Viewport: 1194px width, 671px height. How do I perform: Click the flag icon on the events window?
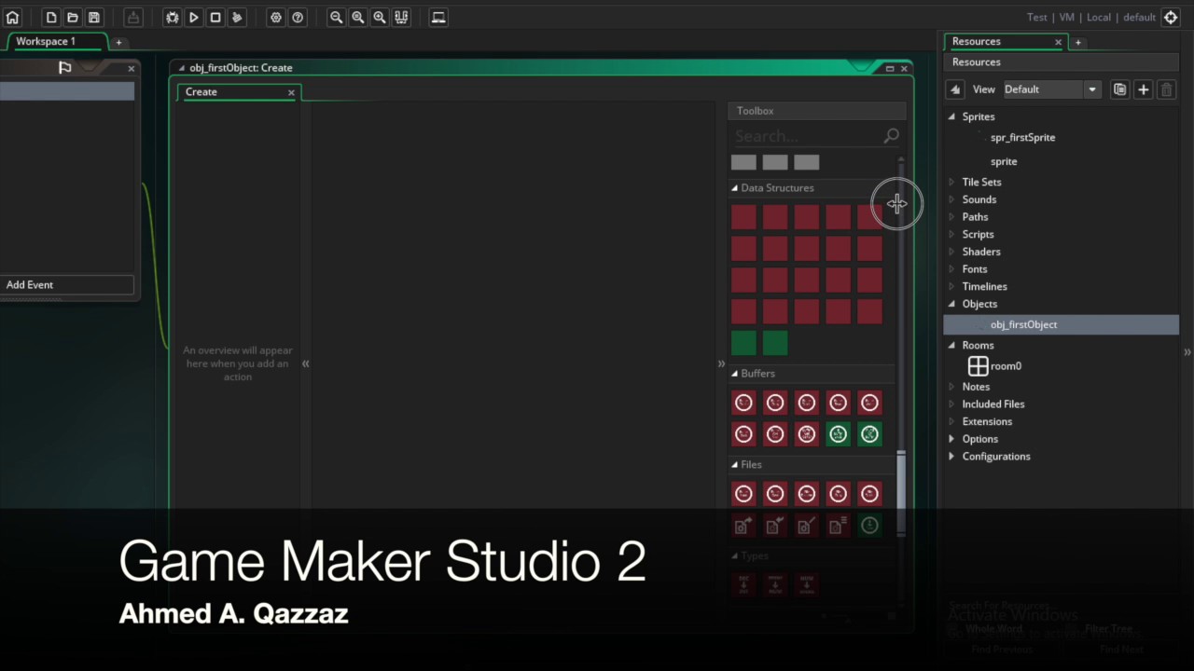tap(64, 67)
